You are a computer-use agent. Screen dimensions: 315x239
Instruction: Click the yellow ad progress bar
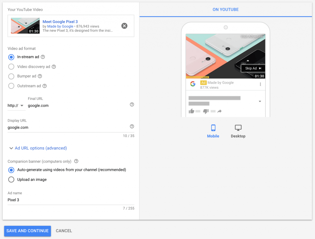(x=197, y=77)
